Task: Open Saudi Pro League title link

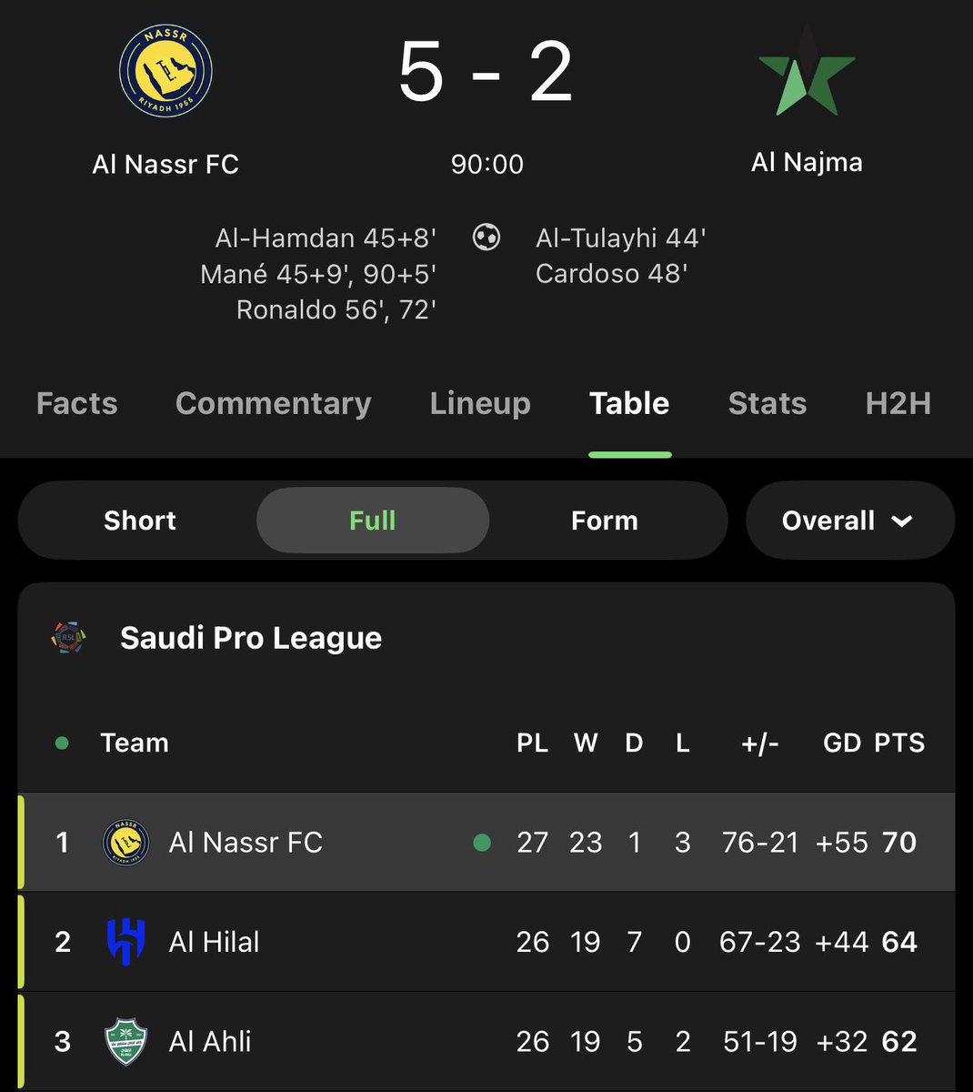Action: [251, 638]
